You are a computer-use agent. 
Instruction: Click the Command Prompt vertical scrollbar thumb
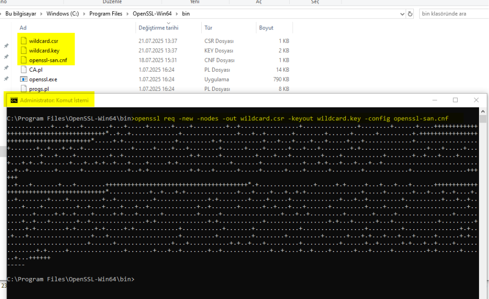pyautogui.click(x=483, y=119)
